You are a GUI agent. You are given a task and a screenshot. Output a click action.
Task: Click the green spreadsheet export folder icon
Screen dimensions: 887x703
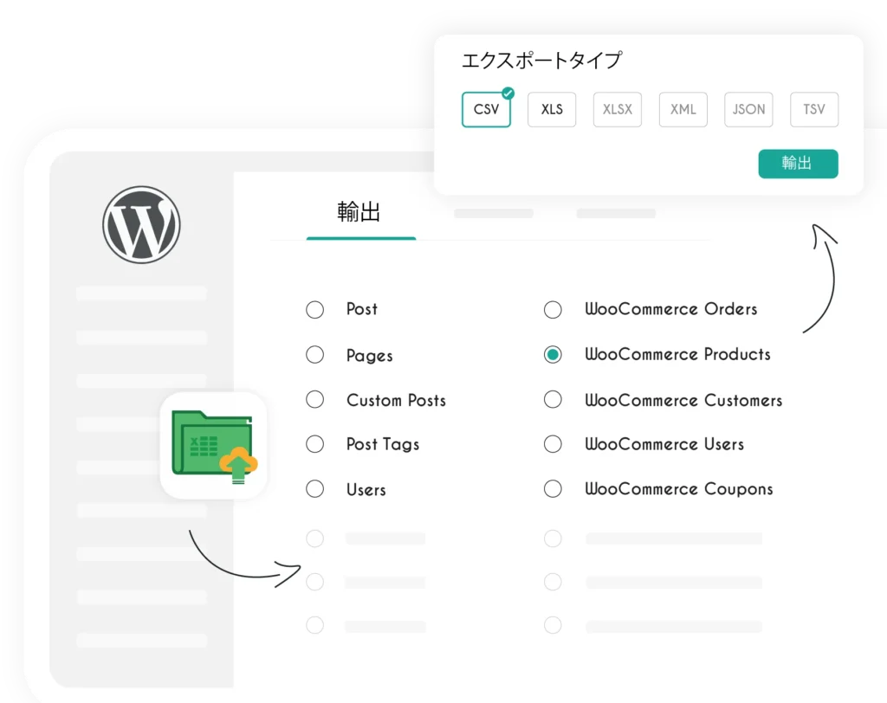tap(214, 445)
